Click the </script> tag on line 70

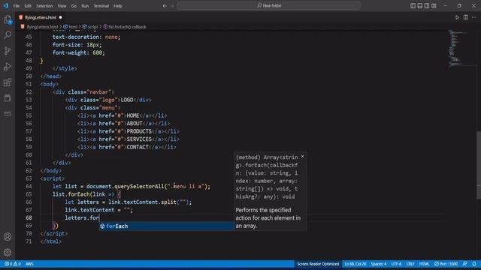tap(54, 233)
